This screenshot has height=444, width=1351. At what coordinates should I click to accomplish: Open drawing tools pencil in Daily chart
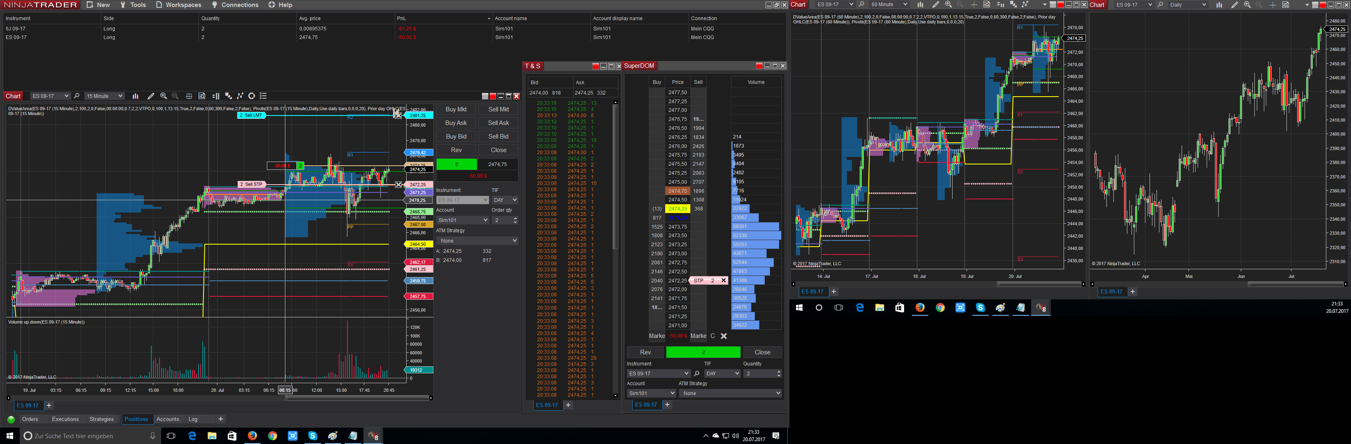1235,5
